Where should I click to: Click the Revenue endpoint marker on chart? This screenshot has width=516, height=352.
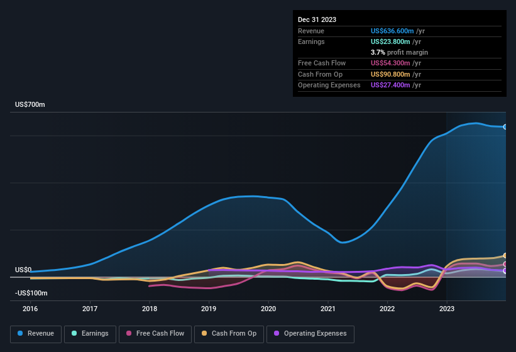[x=505, y=126]
